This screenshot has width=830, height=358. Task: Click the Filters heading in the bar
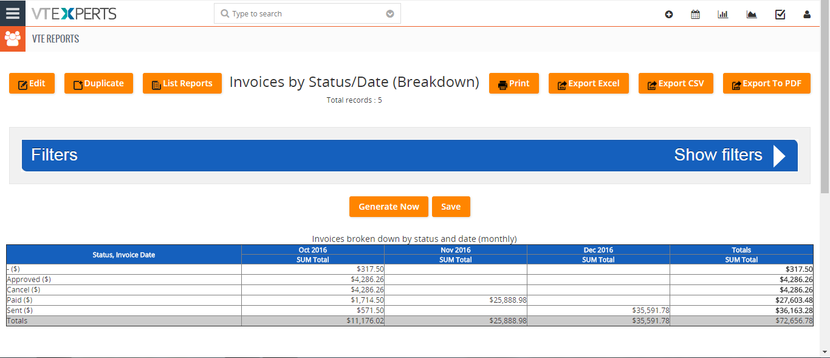pos(55,155)
